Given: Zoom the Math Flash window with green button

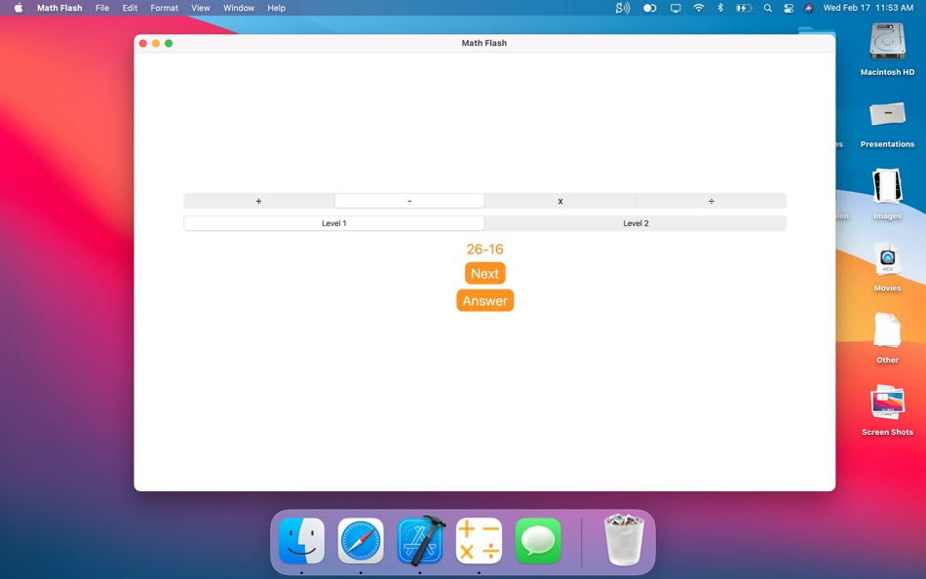Looking at the screenshot, I should pyautogui.click(x=169, y=43).
